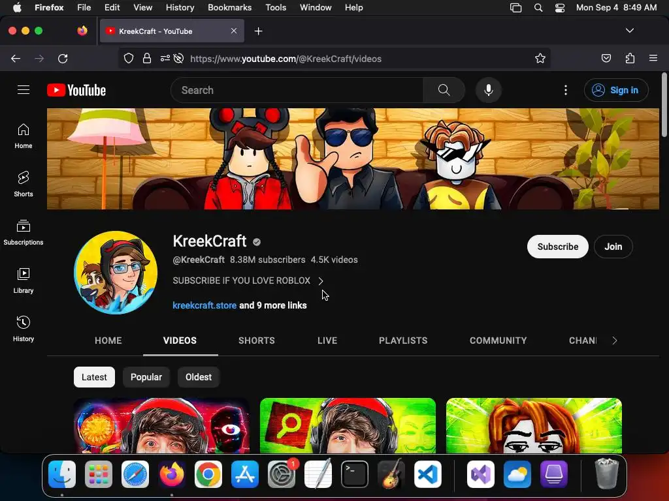The width and height of the screenshot is (669, 501).
Task: Open Library in the sidebar
Action: [24, 281]
